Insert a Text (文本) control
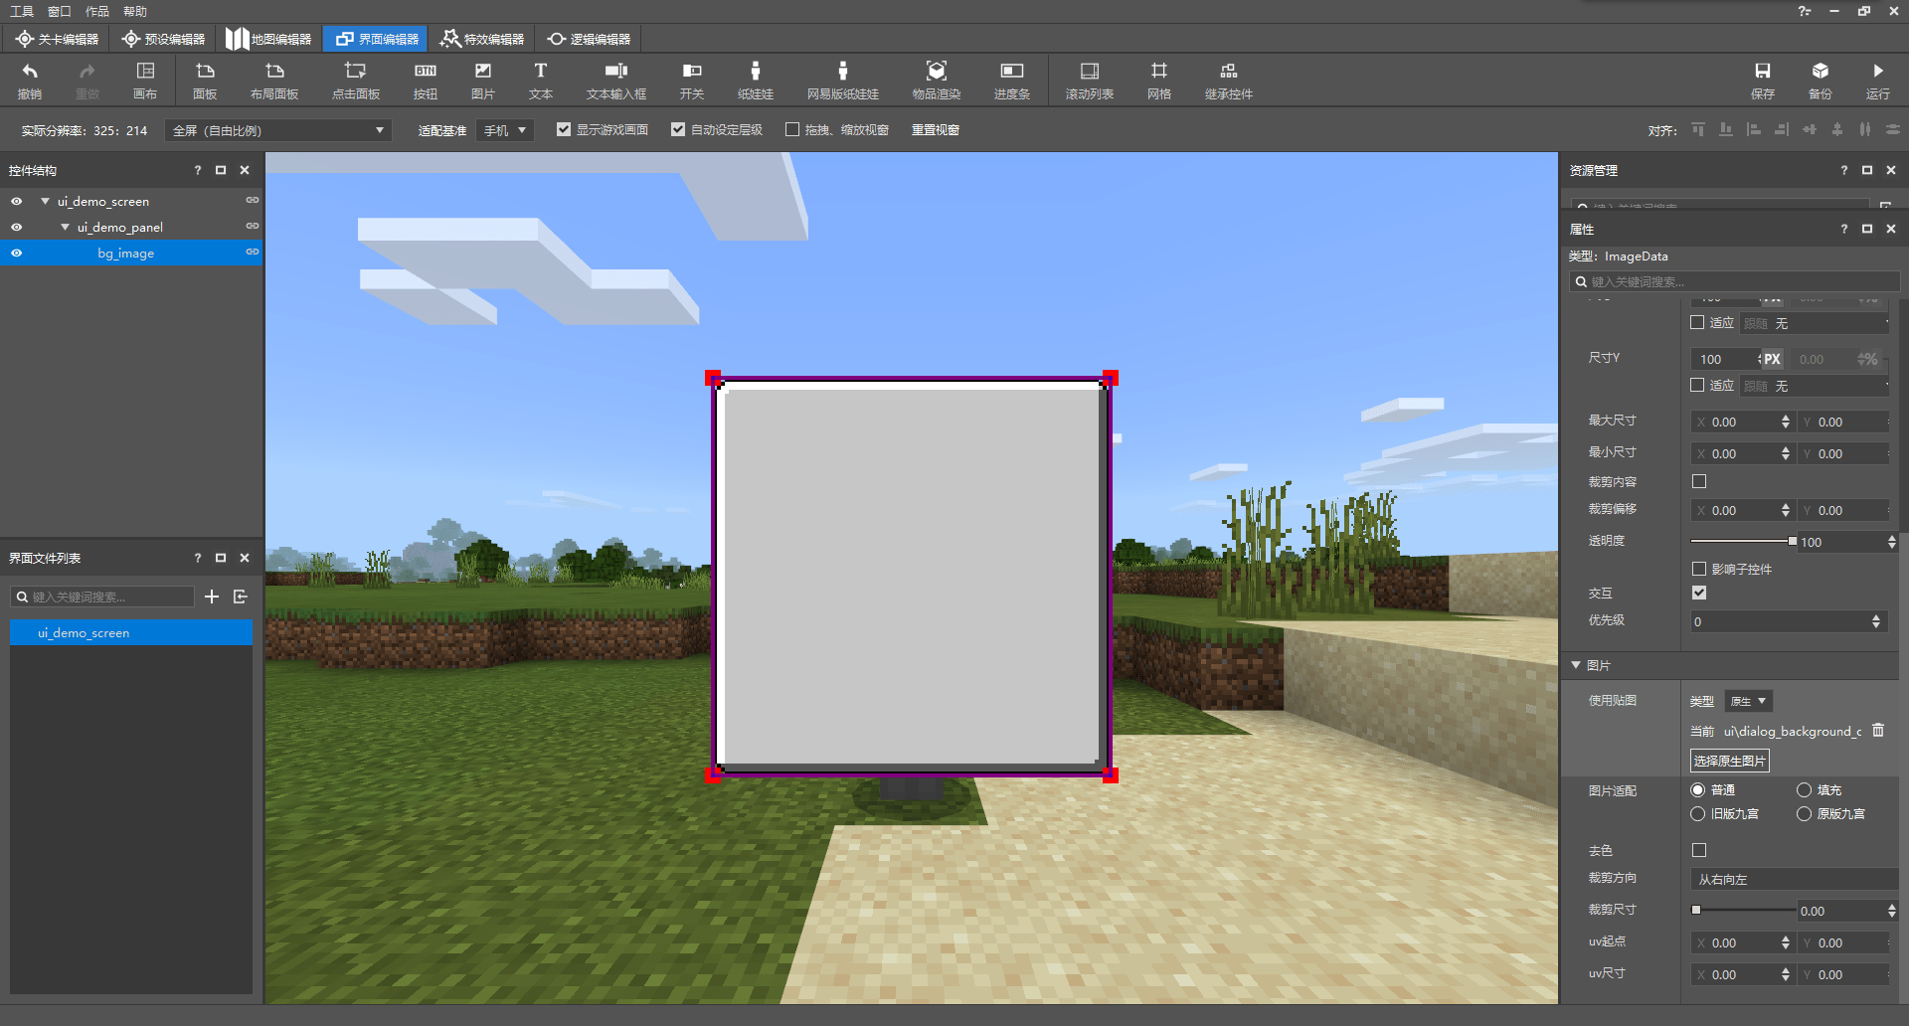Viewport: 1909px width, 1026px height. tap(541, 81)
